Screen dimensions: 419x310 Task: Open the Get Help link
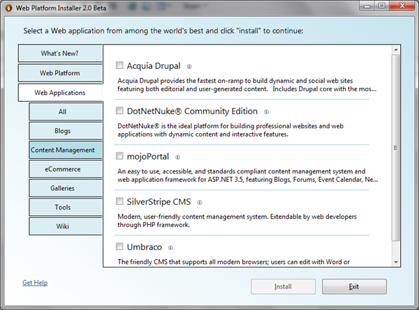pyautogui.click(x=35, y=283)
